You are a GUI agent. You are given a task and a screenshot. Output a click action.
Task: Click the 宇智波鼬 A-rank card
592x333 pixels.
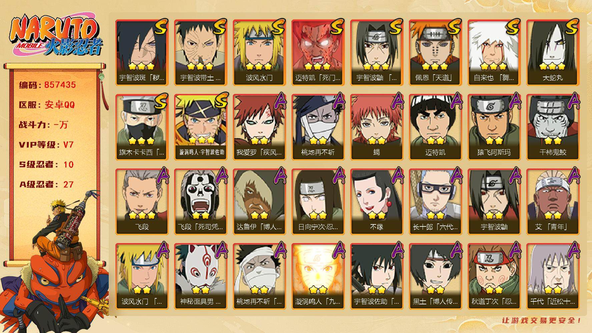494,201
